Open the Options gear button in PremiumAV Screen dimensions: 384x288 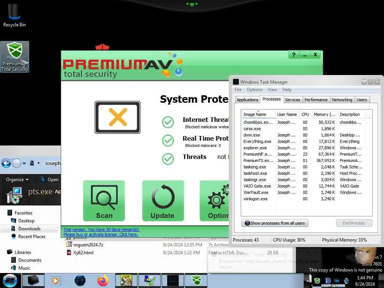click(x=214, y=201)
